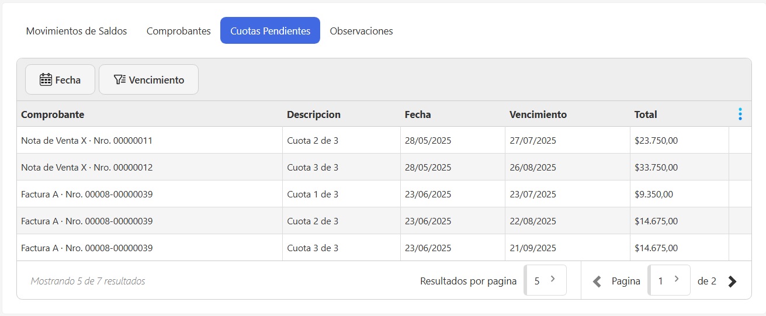
Task: Select the Nota de Venta X Nro. 00000012 row
Action: click(x=86, y=168)
